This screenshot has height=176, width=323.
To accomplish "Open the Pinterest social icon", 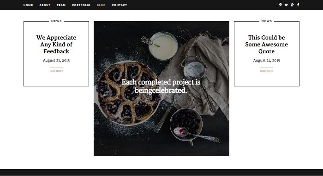I will click(281, 5).
